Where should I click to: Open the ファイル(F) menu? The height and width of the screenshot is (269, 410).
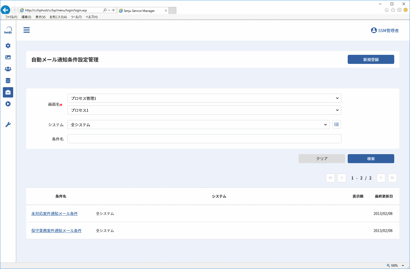pos(11,17)
